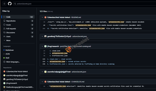Viewport: 156px width, 91px height.
Task: Open jfrog/research repository result link
Action: click(53, 46)
